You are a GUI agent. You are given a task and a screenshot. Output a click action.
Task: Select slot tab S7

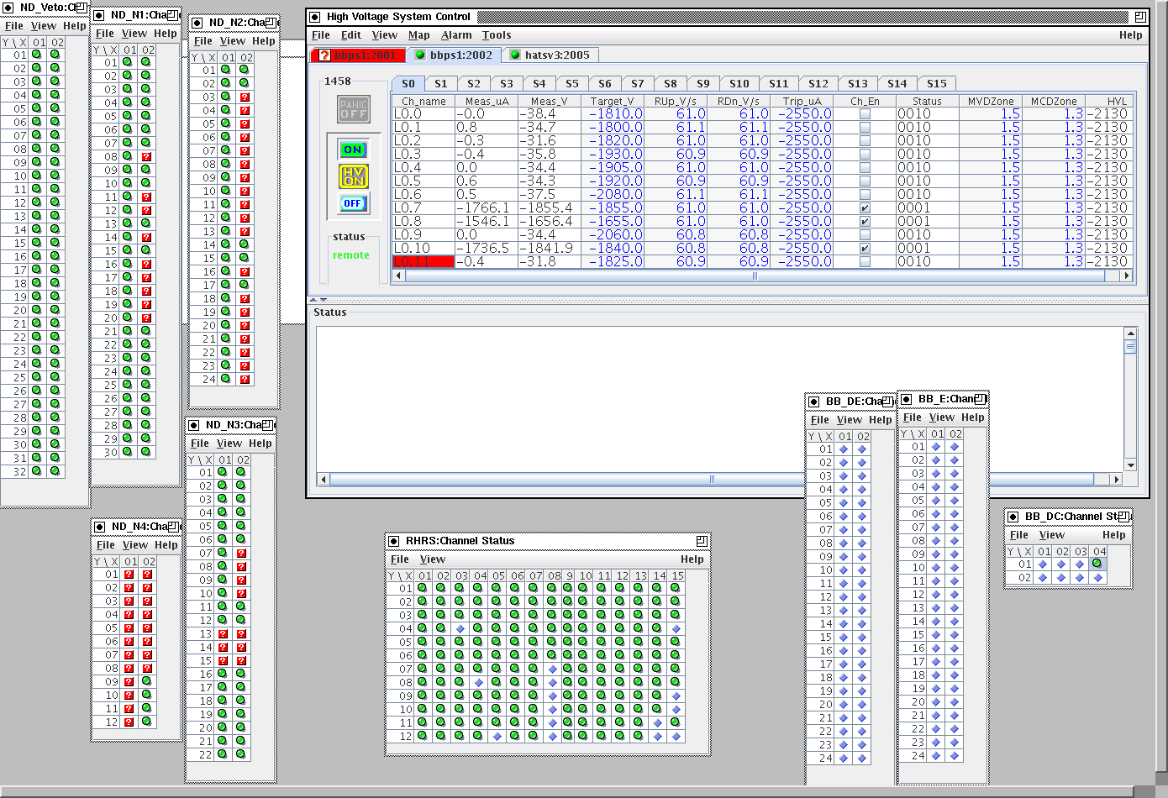tap(638, 84)
